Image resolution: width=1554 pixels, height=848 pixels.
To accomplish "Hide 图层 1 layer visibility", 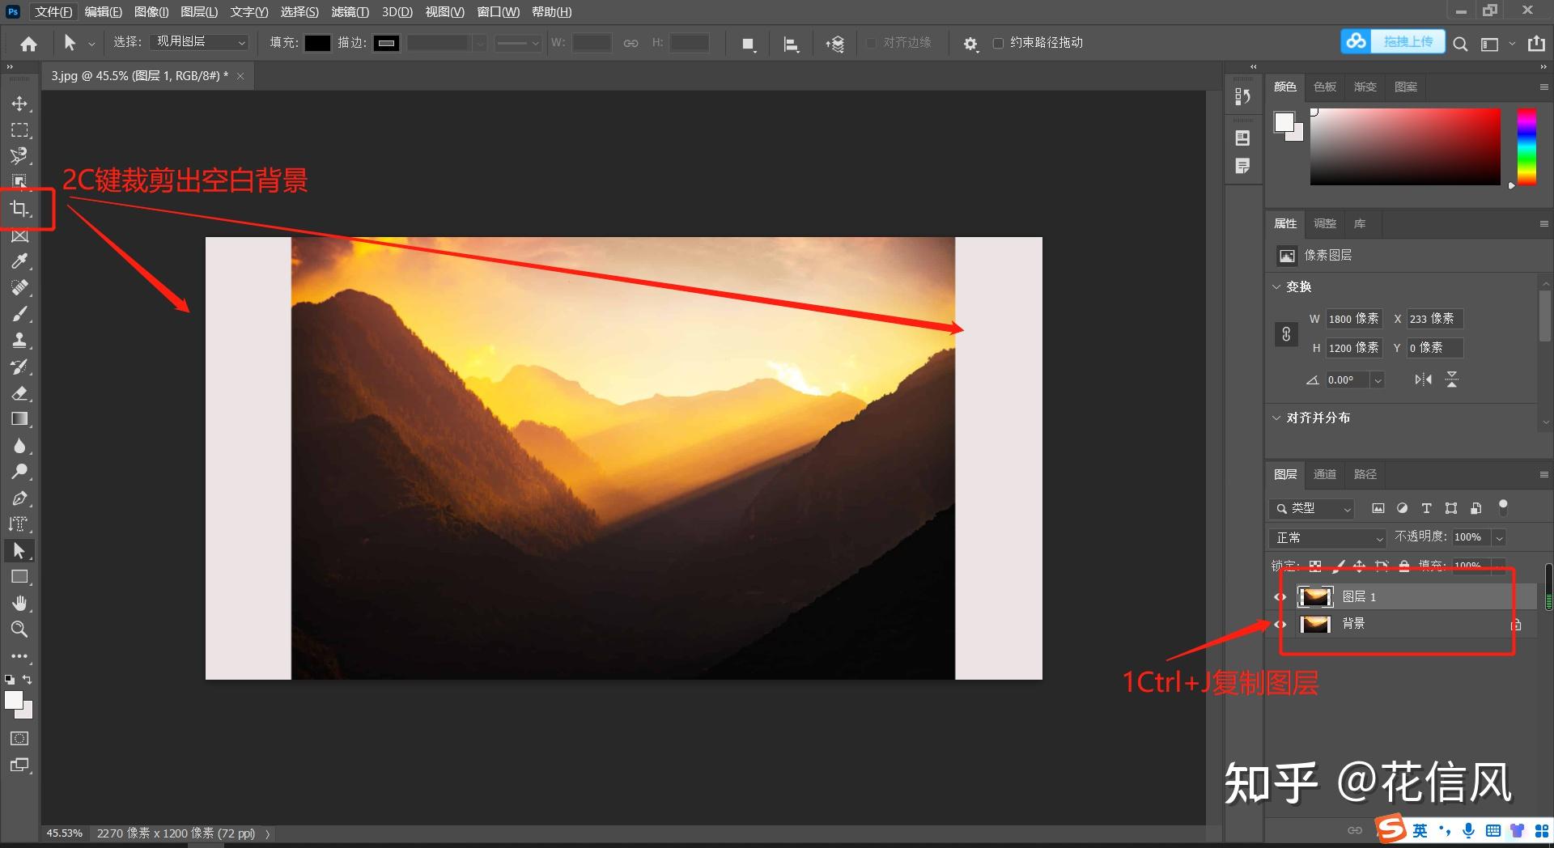I will coord(1280,597).
